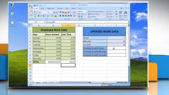Align cell text to the left
Image resolution: width=169 pixels, height=95 pixels.
coord(60,16)
